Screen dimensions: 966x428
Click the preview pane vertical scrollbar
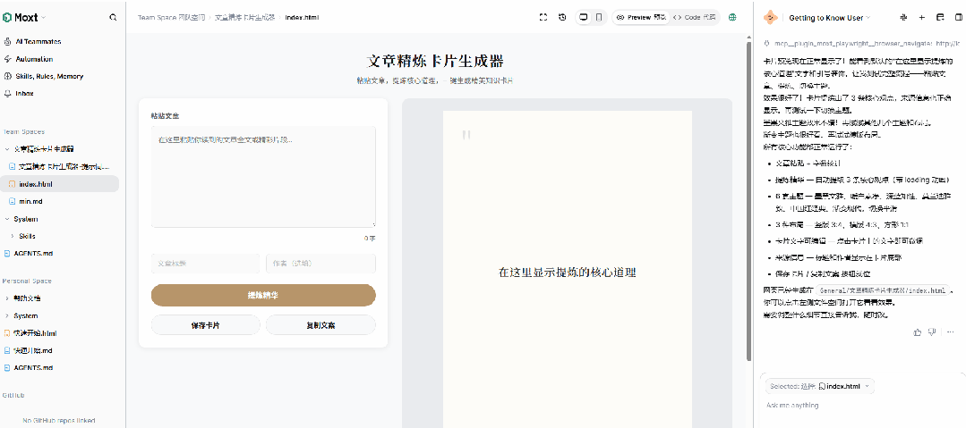(x=749, y=200)
